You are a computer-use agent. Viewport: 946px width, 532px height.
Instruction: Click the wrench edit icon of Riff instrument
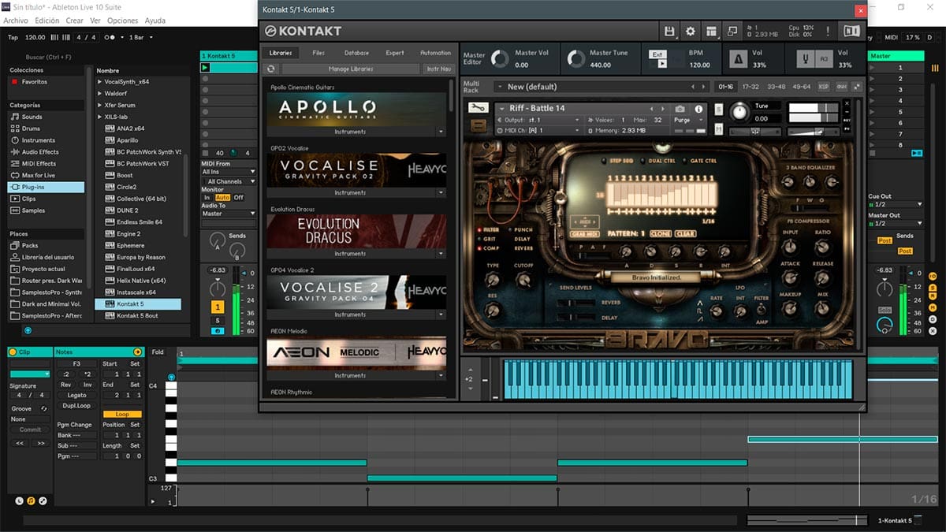pyautogui.click(x=479, y=108)
